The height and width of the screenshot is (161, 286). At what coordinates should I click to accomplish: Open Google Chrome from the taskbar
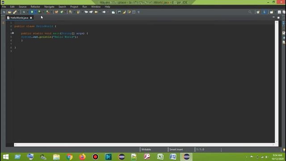click(69, 157)
